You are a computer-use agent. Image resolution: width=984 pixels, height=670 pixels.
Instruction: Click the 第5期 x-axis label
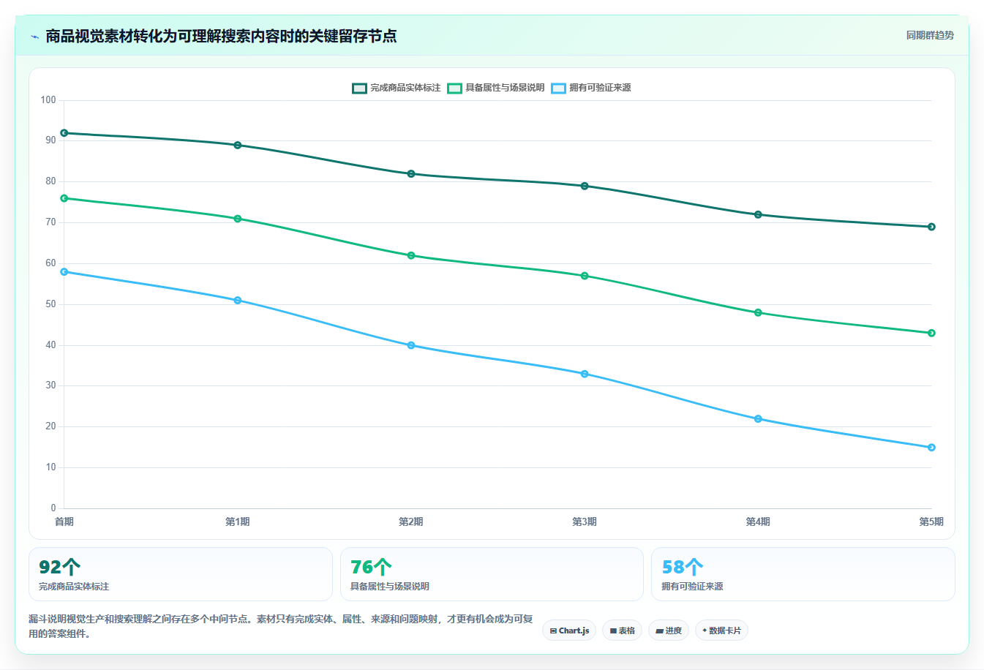(x=931, y=522)
